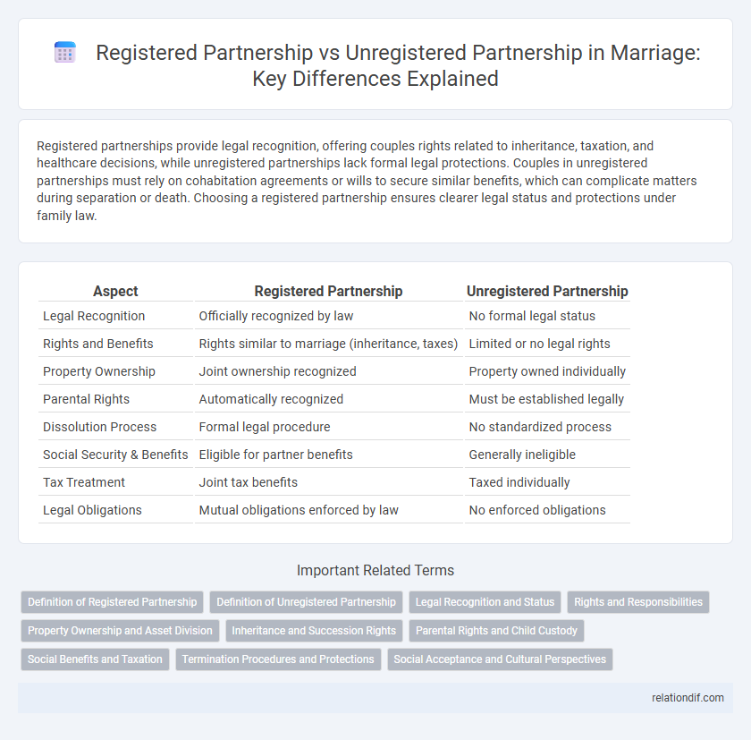Select the Registered Partnership column header
This screenshot has height=740, width=751.
click(x=328, y=291)
